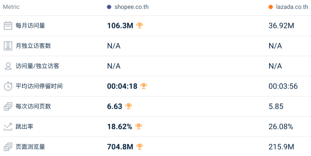The image size is (311, 156).
Task: Click the orange dot beside lazada.co.th
Action: [270, 7]
